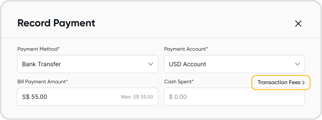Expand the Payment Account dropdown
Viewport: 322px width, 120px height.
tap(234, 64)
